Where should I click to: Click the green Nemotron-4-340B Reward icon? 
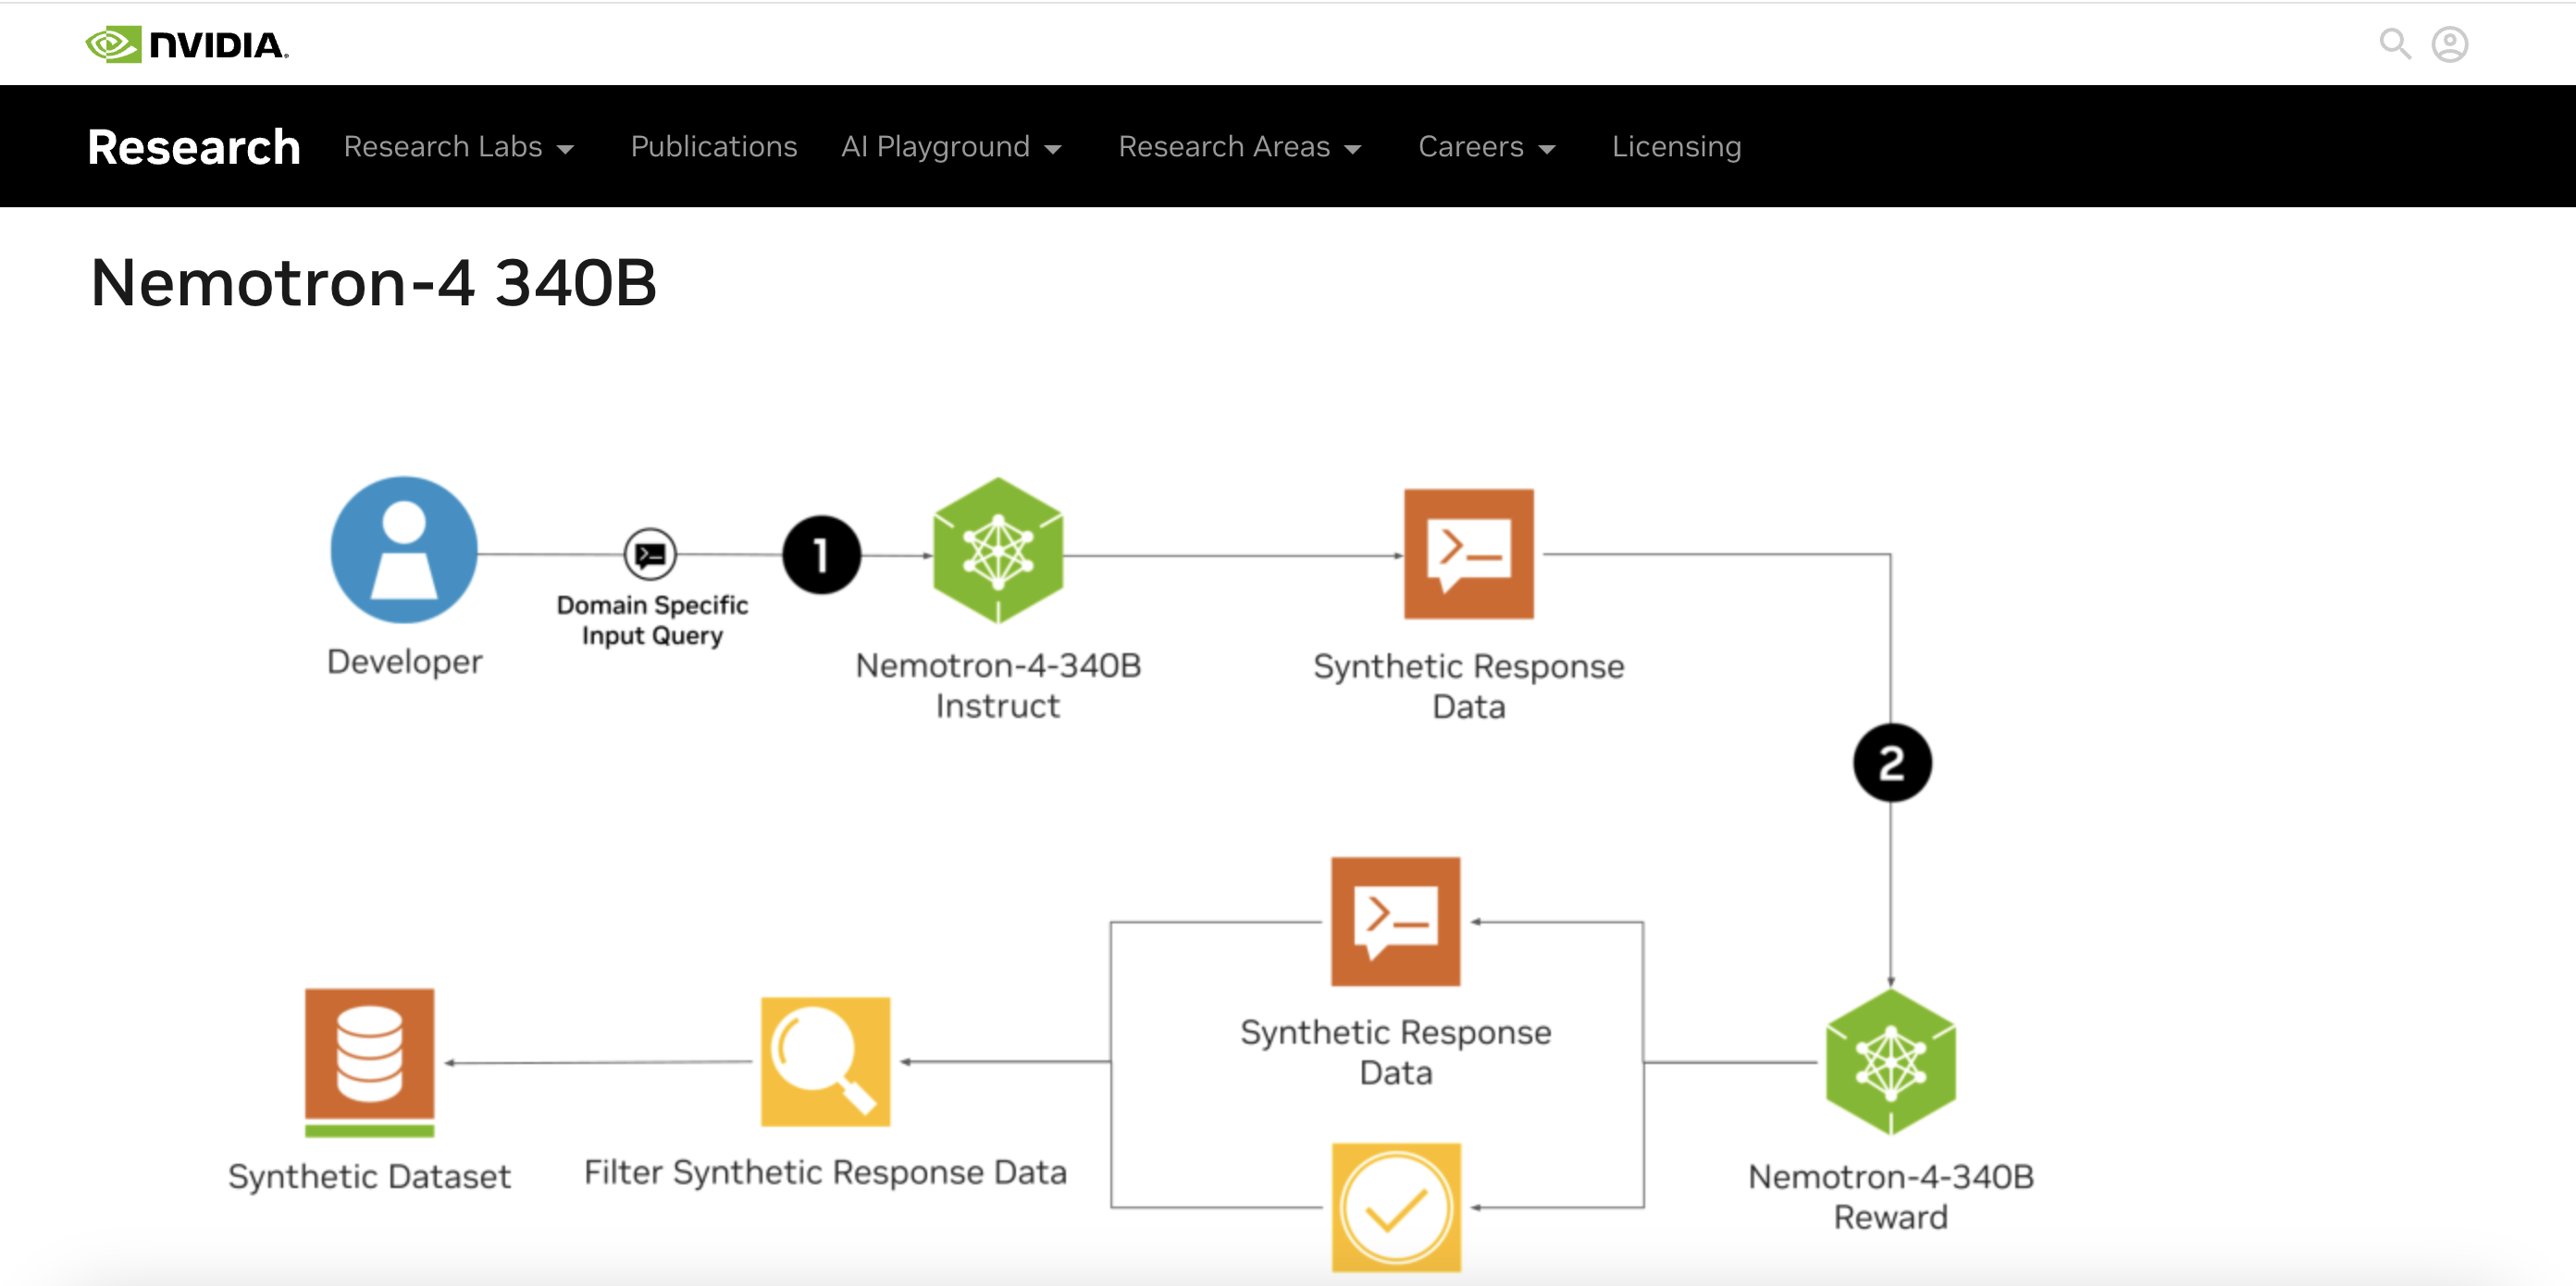[x=1890, y=1062]
